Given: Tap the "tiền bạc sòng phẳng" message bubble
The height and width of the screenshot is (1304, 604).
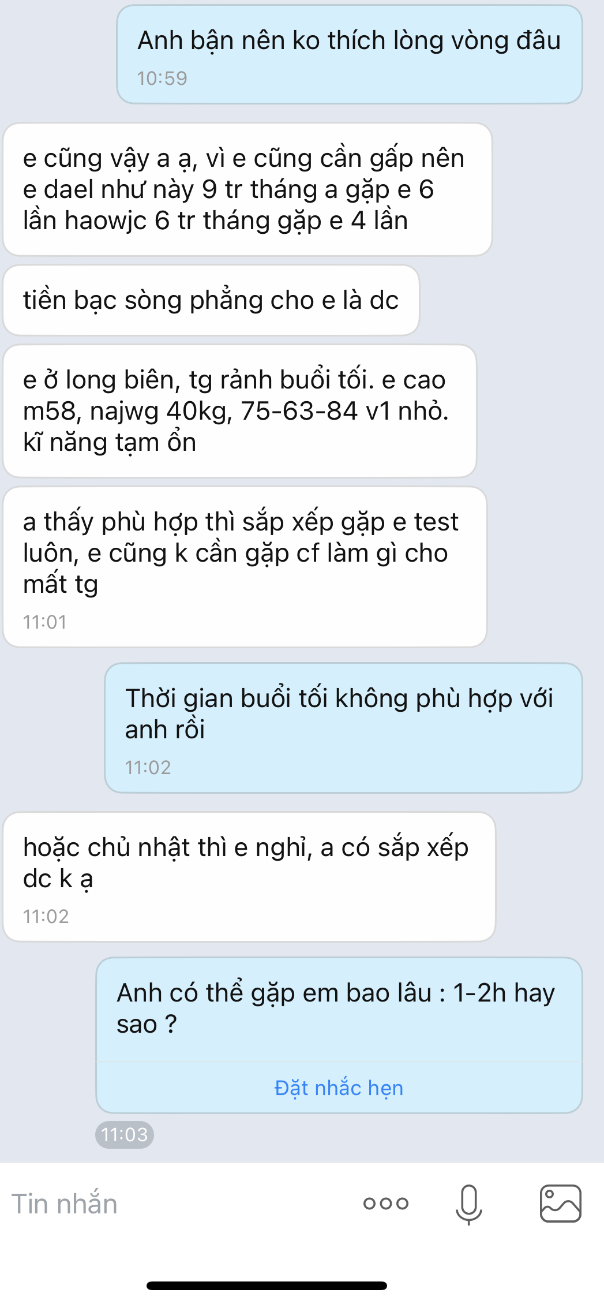Looking at the screenshot, I should tap(211, 300).
